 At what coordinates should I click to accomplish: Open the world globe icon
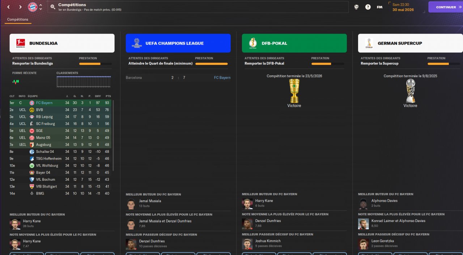[356, 7]
